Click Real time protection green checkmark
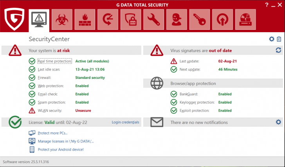This screenshot has width=285, height=167. 32,61
